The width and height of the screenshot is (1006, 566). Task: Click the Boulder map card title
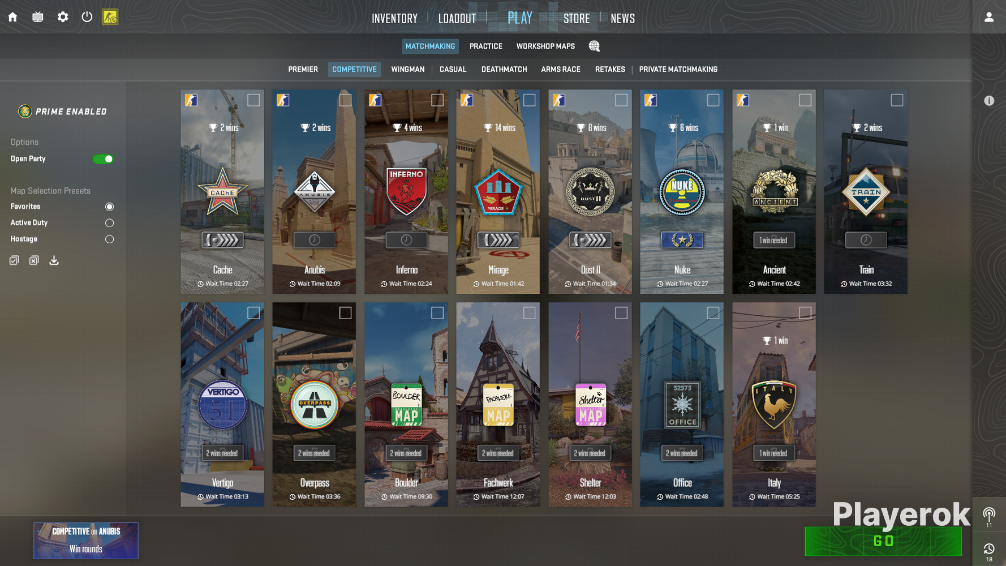[406, 483]
